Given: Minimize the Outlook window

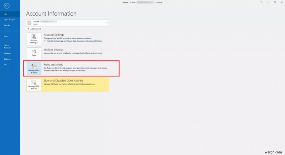Looking at the screenshot, I should 268,2.
